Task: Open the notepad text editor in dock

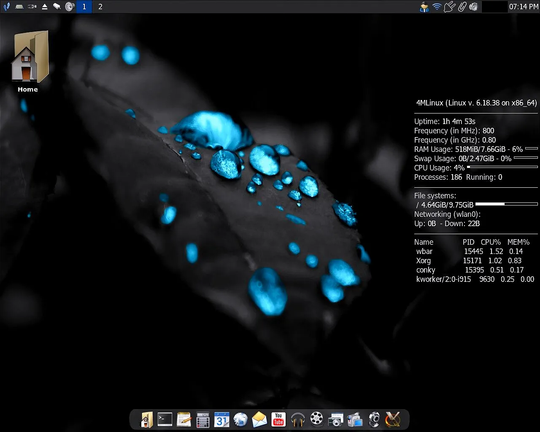Action: coord(184,420)
